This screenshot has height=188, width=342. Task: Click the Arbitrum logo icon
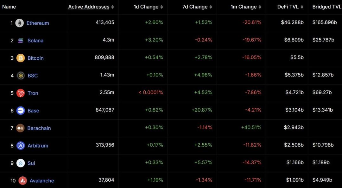point(21,146)
